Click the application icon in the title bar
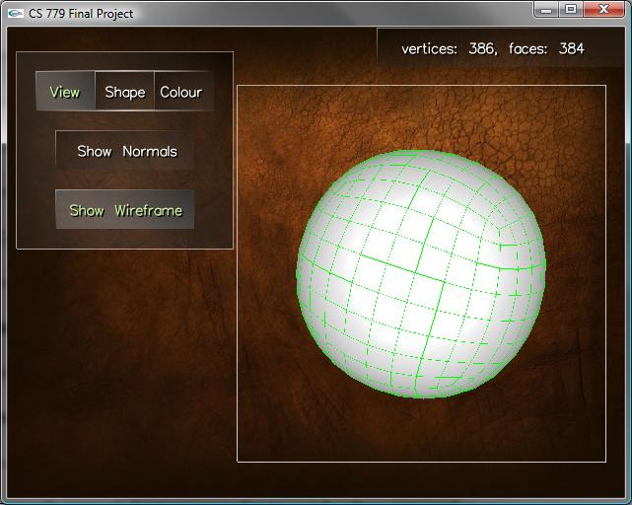This screenshot has width=632, height=505. click(15, 13)
